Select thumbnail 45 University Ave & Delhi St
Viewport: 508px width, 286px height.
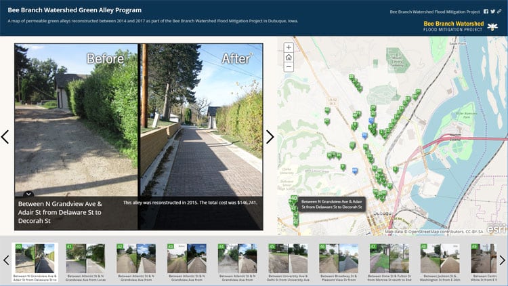coord(288,262)
